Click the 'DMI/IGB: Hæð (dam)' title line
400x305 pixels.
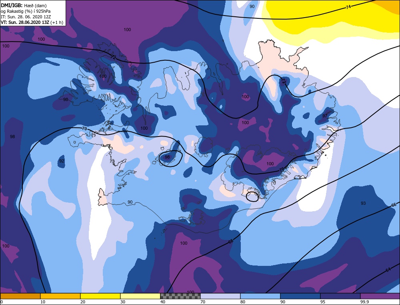pyautogui.click(x=24, y=5)
